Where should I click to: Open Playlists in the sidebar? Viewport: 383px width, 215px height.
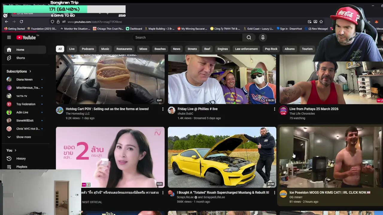[25, 167]
